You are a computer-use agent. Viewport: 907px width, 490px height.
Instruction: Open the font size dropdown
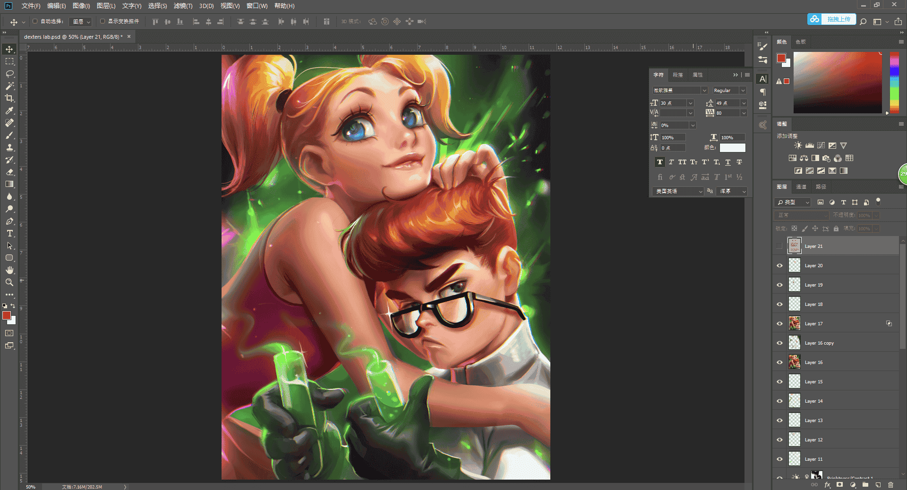691,103
